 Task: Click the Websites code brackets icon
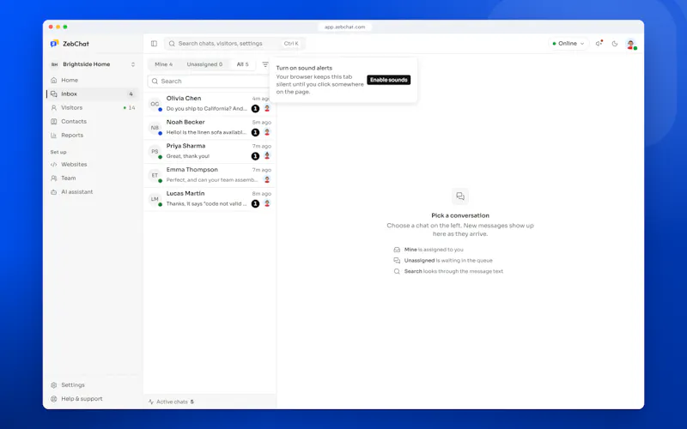pyautogui.click(x=54, y=164)
